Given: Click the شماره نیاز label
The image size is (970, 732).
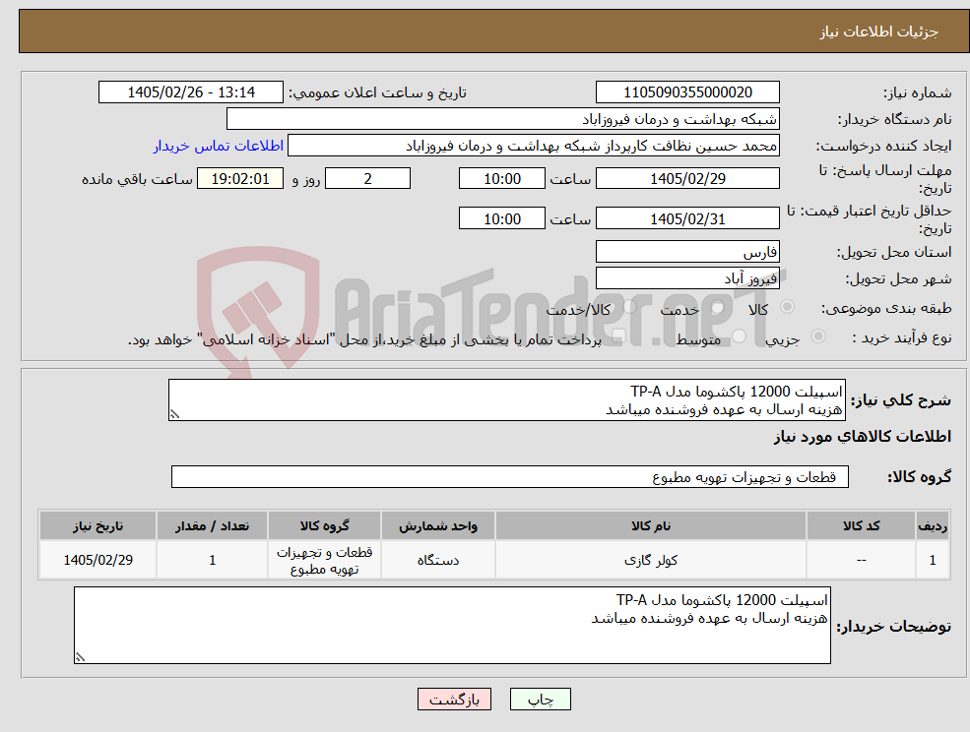Looking at the screenshot, I should [x=917, y=93].
